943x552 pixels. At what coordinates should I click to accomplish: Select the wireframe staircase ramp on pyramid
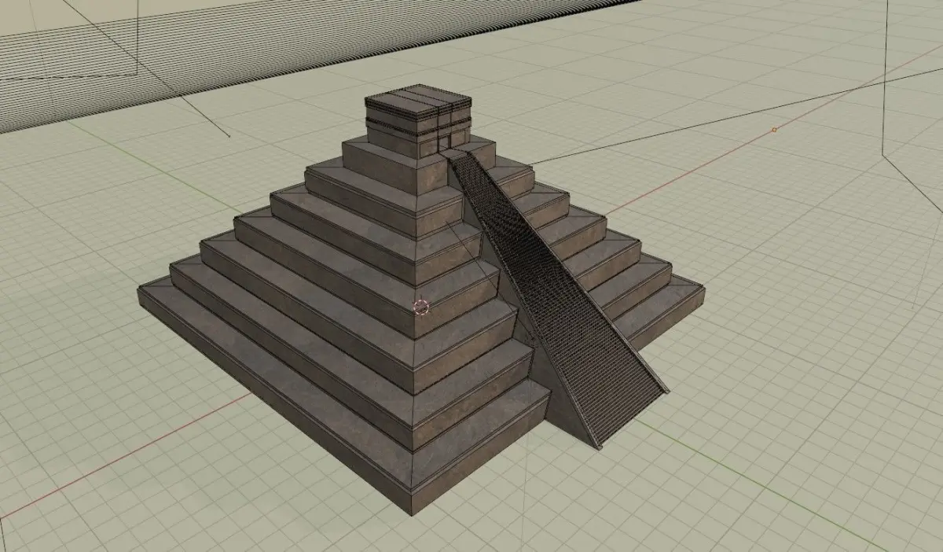point(558,299)
